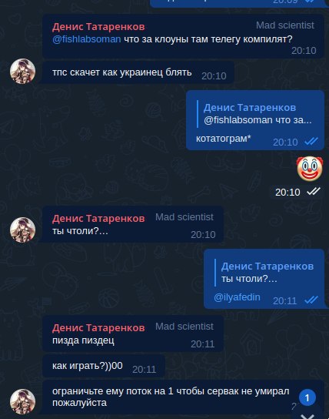The height and width of the screenshot is (419, 329).
Task: Jump to unread via badge showing 1
Action: (x=307, y=398)
